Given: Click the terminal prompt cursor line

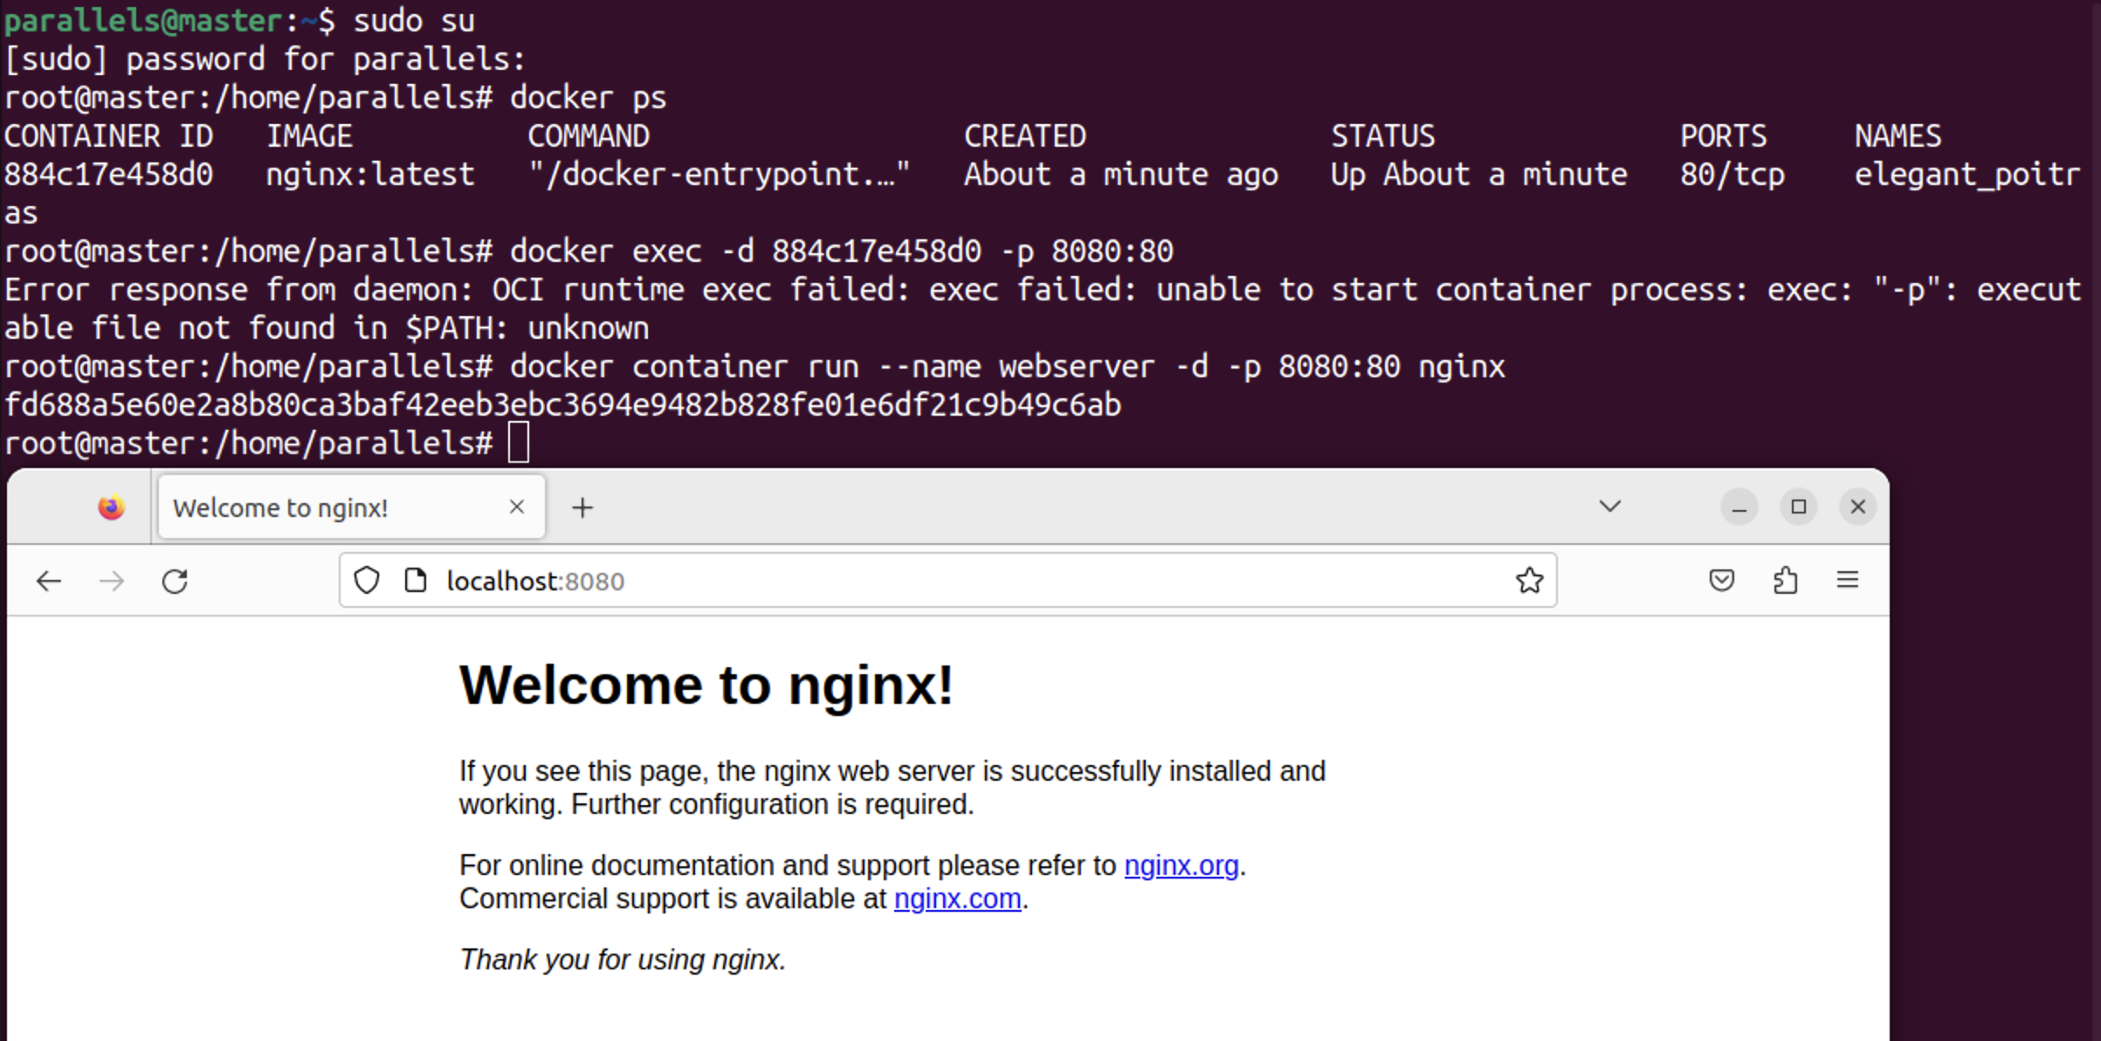Looking at the screenshot, I should tap(519, 443).
